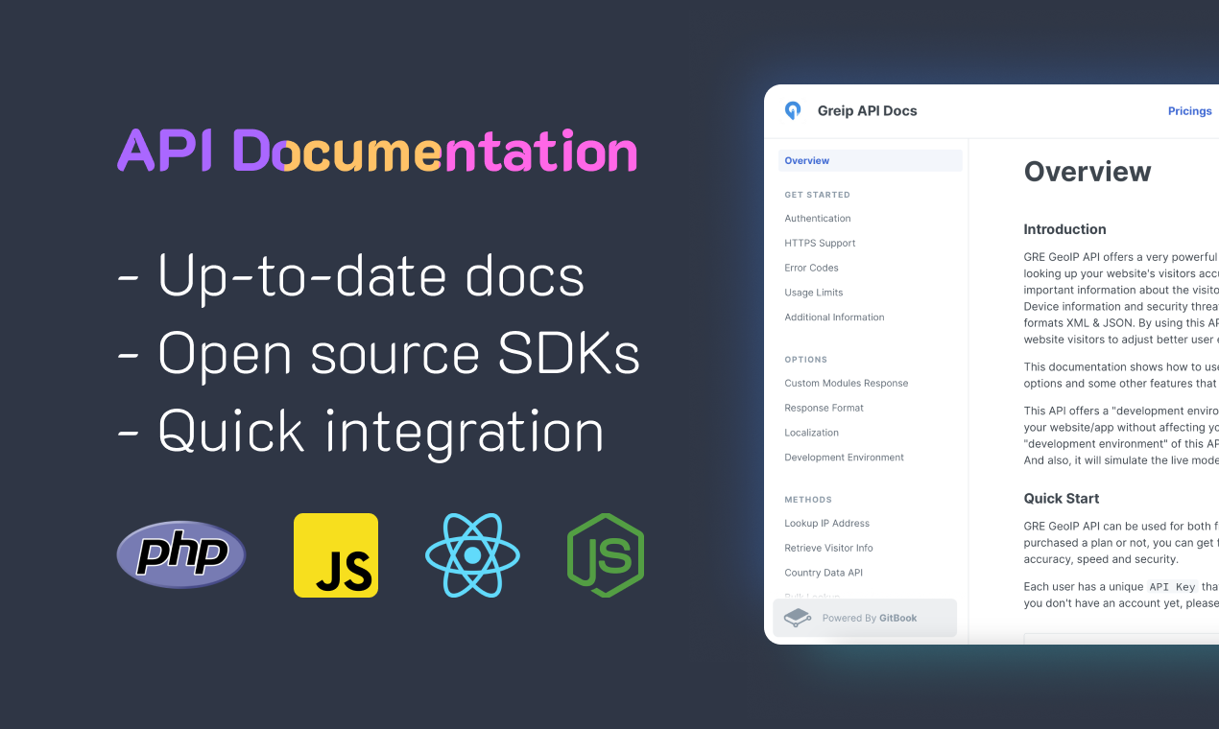Click the Powered By GitBook button

pos(865,618)
